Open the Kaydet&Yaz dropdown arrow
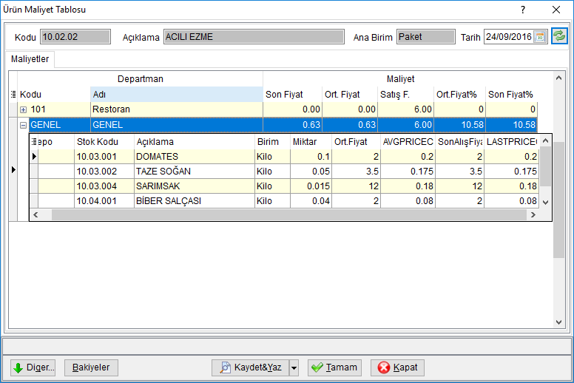 click(294, 367)
